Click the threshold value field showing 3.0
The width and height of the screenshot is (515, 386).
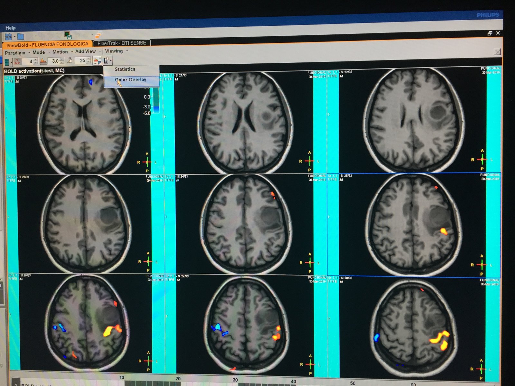click(55, 61)
